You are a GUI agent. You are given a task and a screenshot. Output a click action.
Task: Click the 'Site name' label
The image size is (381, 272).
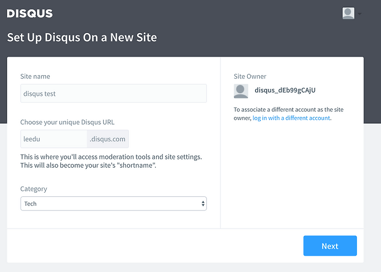pyautogui.click(x=35, y=76)
